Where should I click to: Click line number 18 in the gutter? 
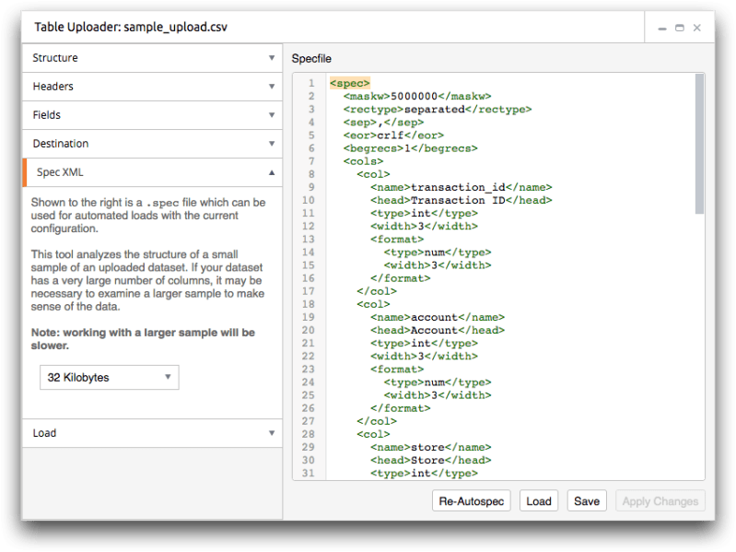click(x=308, y=304)
